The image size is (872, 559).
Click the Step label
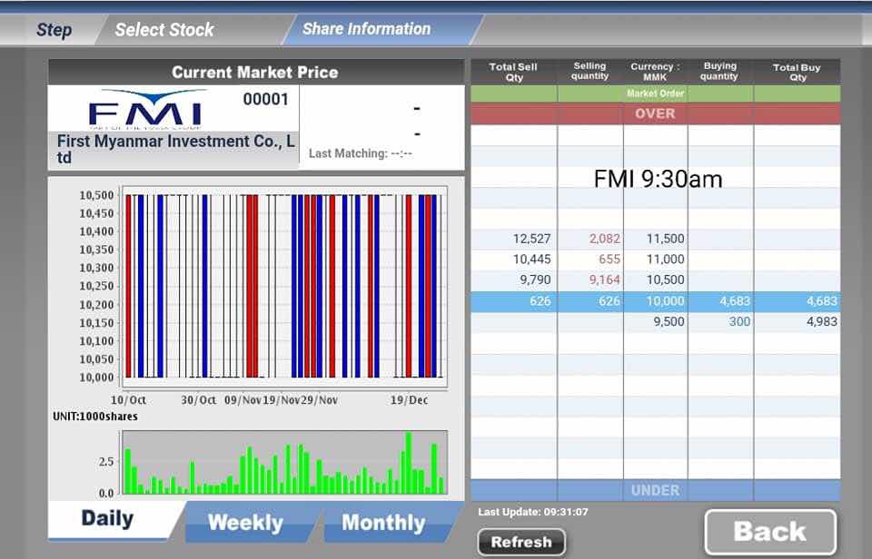54,29
